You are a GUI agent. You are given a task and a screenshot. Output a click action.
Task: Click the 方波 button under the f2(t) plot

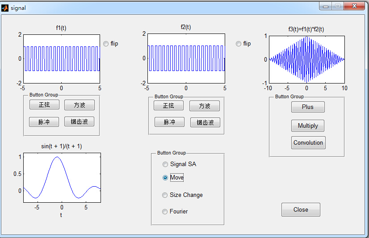[205, 106]
